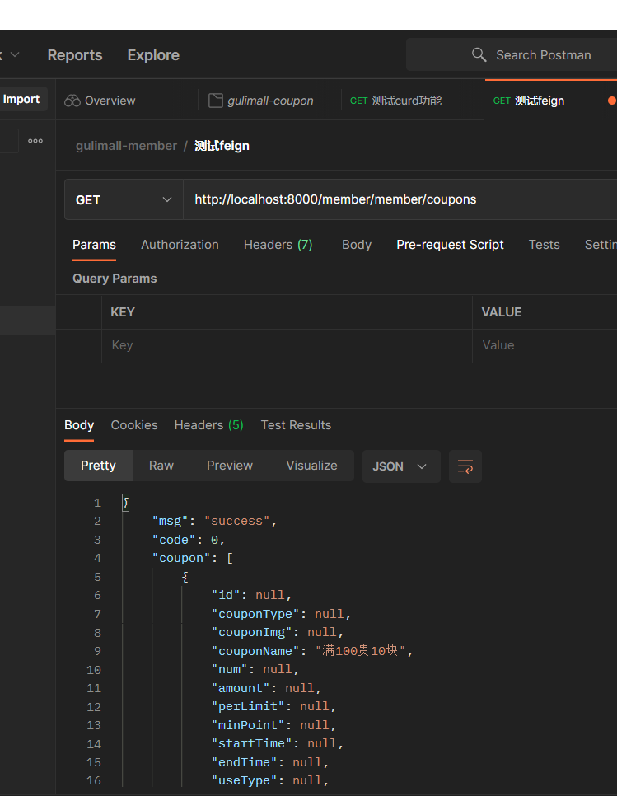Select the Raw view button
617x796 pixels.
pyautogui.click(x=161, y=466)
